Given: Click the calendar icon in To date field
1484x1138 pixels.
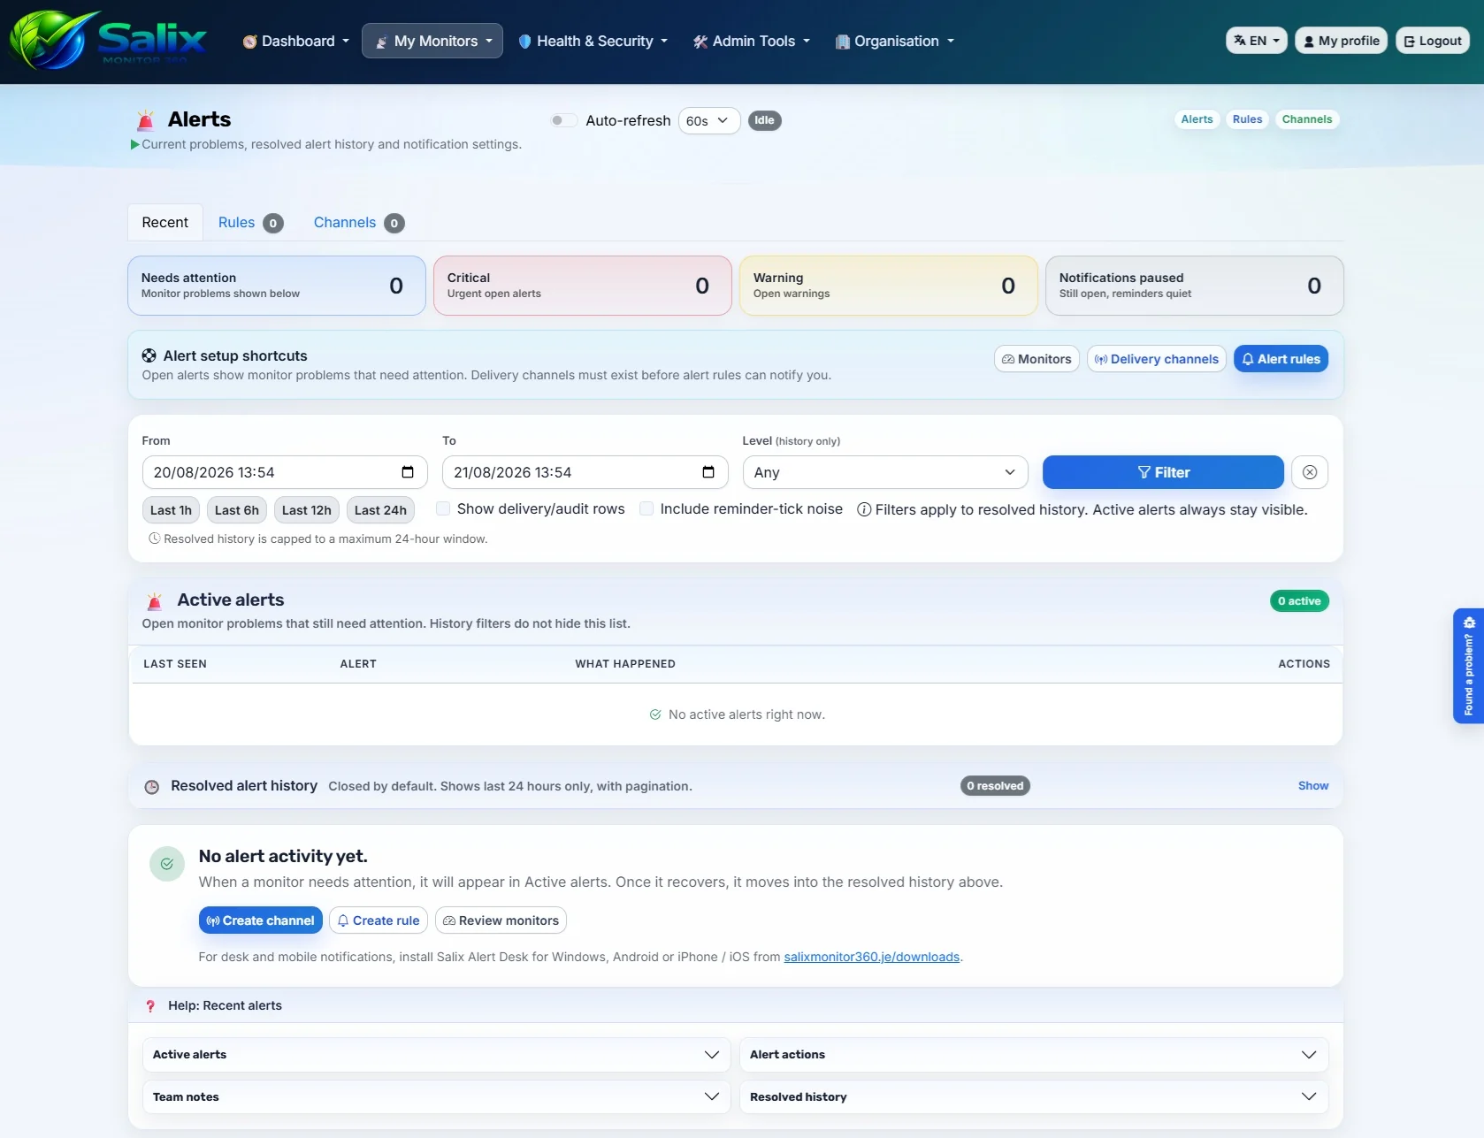Looking at the screenshot, I should [x=708, y=472].
